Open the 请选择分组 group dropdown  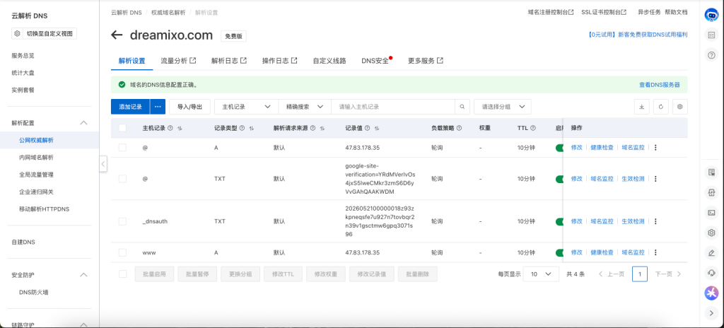point(503,107)
